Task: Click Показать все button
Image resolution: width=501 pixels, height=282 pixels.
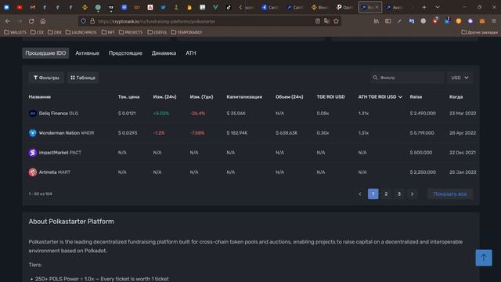Action: pos(450,193)
